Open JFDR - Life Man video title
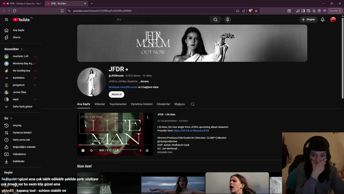This screenshot has width=344, height=194. click(x=166, y=115)
